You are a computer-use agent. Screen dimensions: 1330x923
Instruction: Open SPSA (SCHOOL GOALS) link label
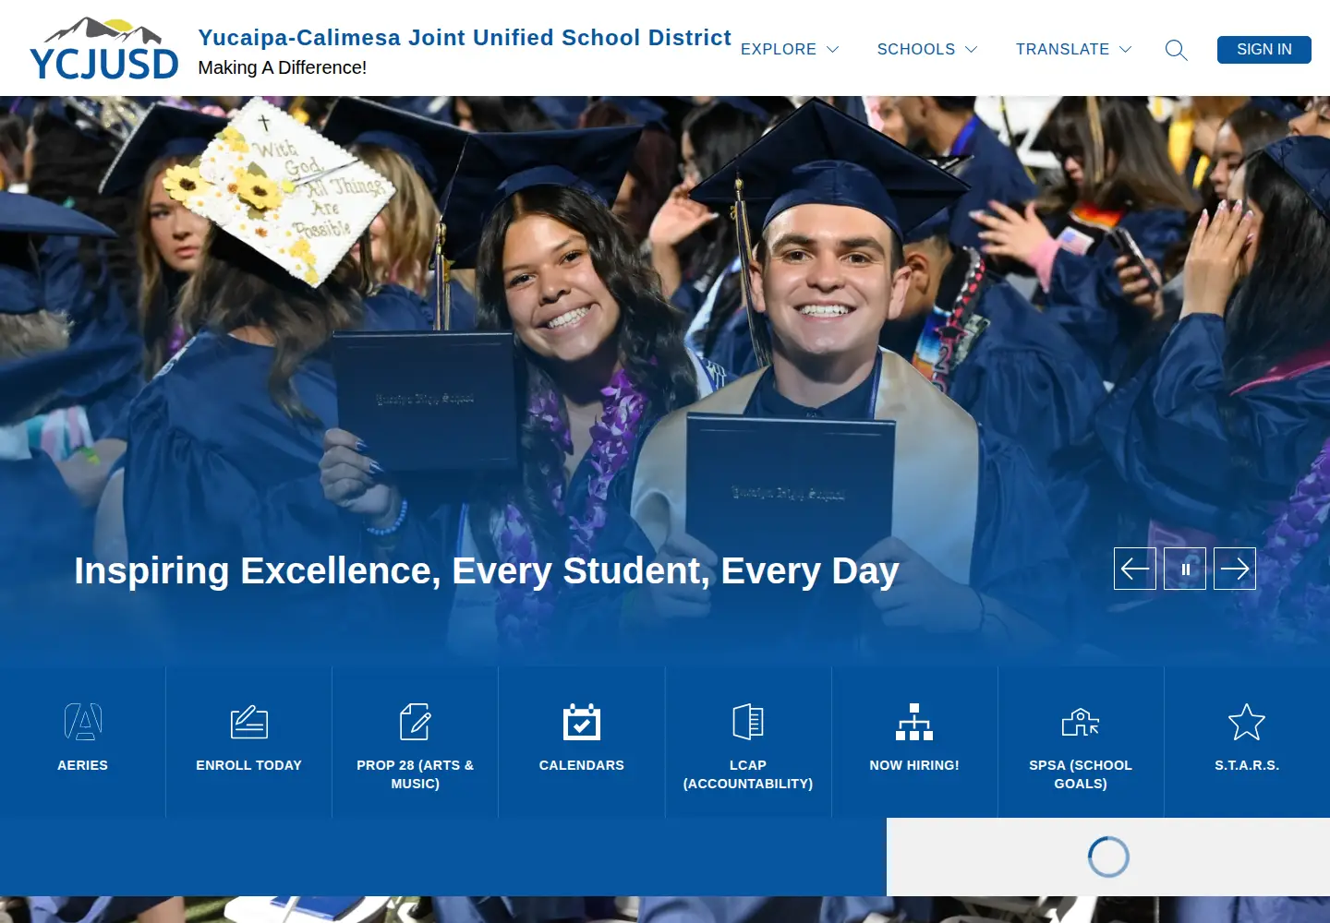point(1081,774)
